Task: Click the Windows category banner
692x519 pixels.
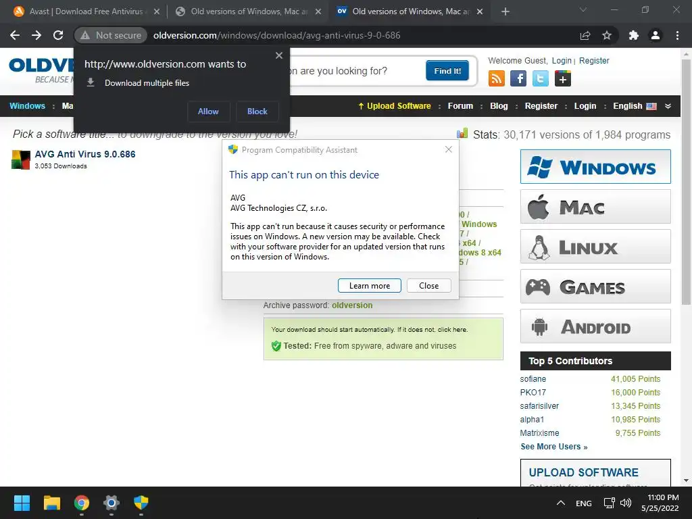Action: click(595, 166)
